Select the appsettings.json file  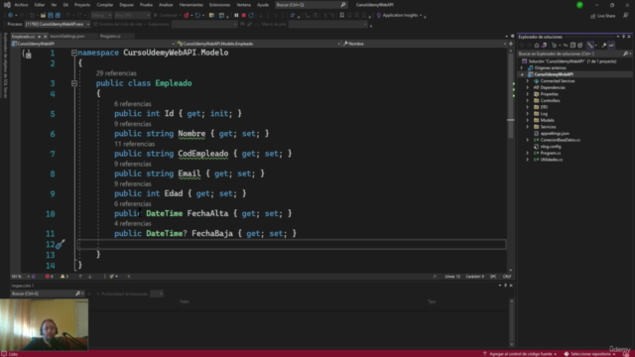[555, 134]
